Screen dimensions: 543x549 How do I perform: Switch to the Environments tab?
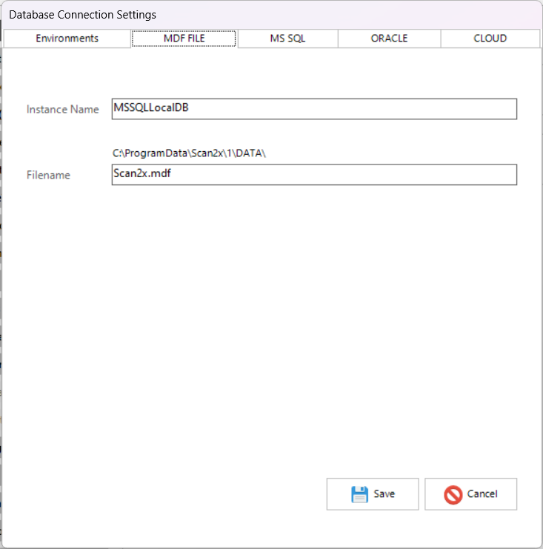click(x=67, y=39)
